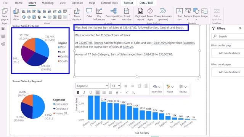Expand the visuals gallery arrow
This screenshot has width=244, height=137.
pyautogui.click(x=69, y=15)
